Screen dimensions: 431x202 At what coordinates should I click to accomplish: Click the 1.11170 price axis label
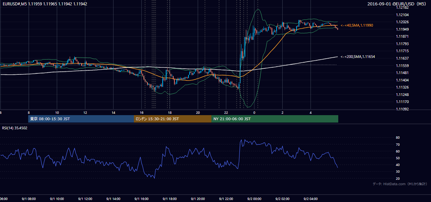point(402,102)
